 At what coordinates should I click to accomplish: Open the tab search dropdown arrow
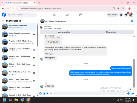click(3, 3)
